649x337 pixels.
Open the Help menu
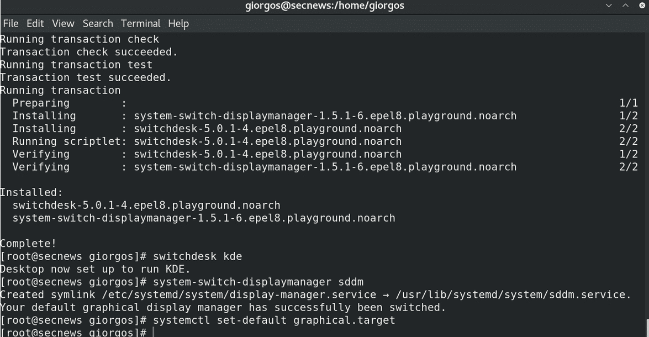[x=178, y=24]
